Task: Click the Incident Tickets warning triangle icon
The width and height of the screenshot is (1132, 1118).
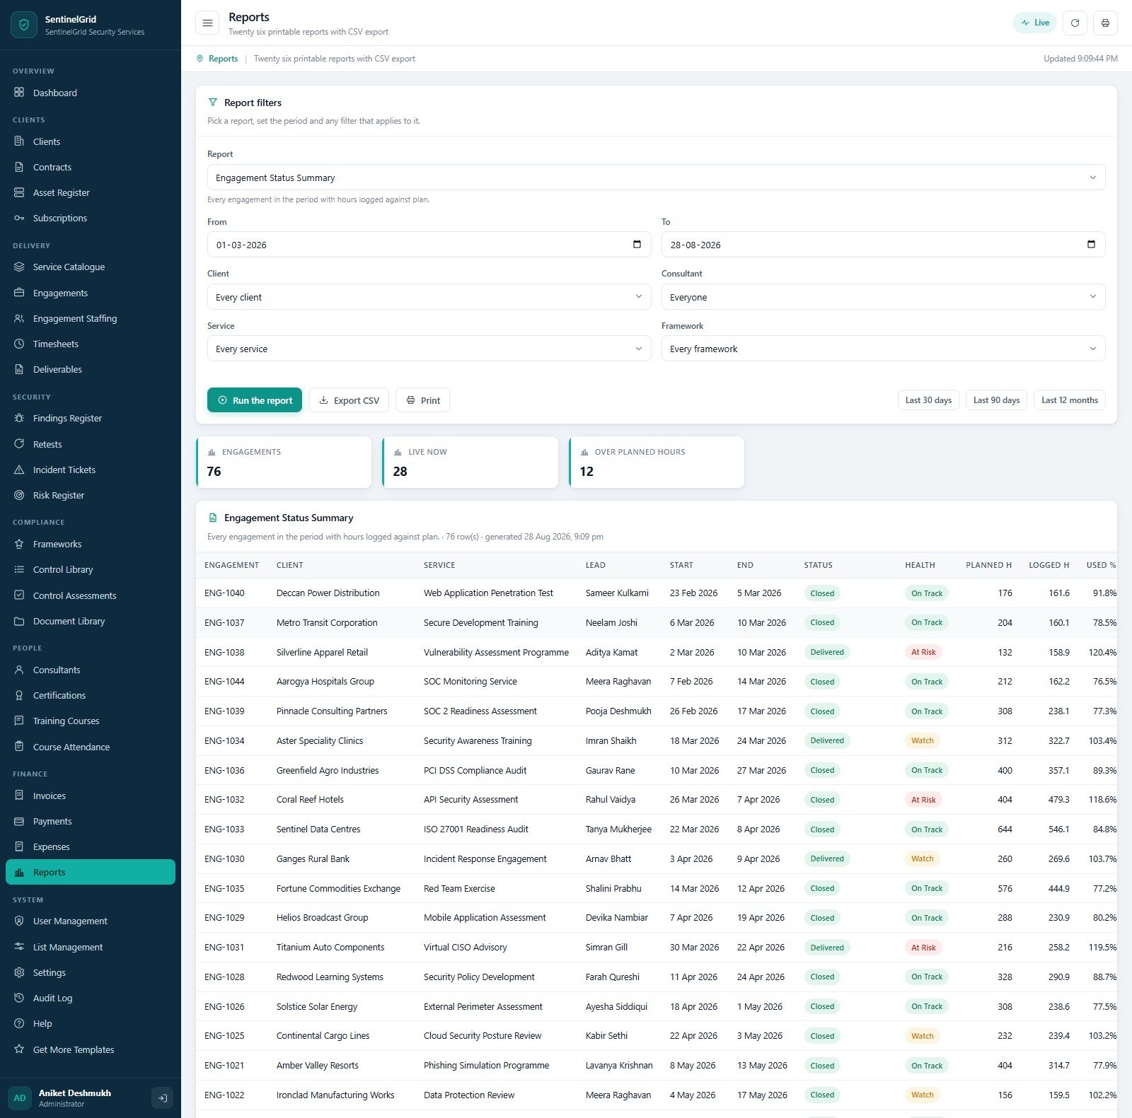Action: (x=19, y=470)
